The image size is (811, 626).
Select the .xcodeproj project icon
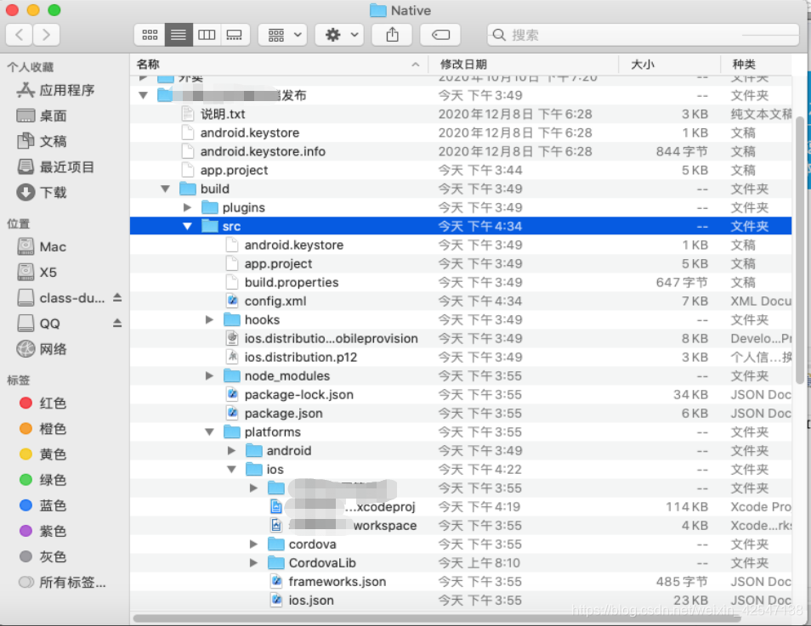277,506
